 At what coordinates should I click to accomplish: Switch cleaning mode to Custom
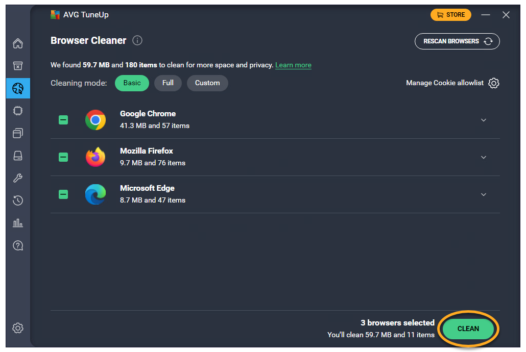click(x=207, y=83)
